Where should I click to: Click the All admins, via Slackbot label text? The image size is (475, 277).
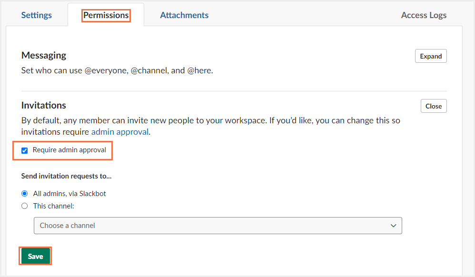[69, 194]
